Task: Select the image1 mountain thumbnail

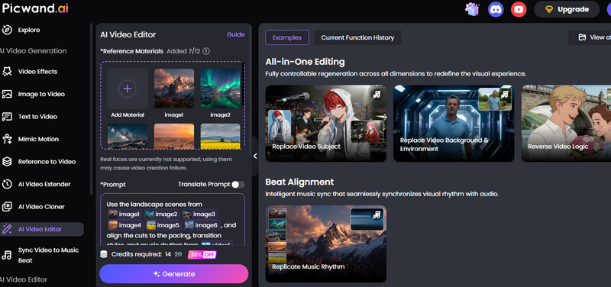Action: pyautogui.click(x=174, y=89)
